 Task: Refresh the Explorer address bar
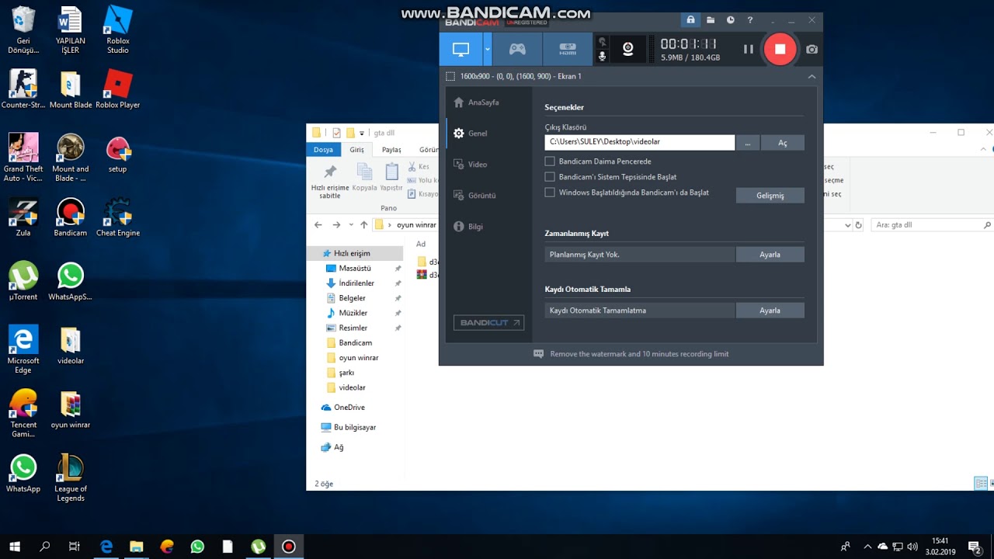858,225
